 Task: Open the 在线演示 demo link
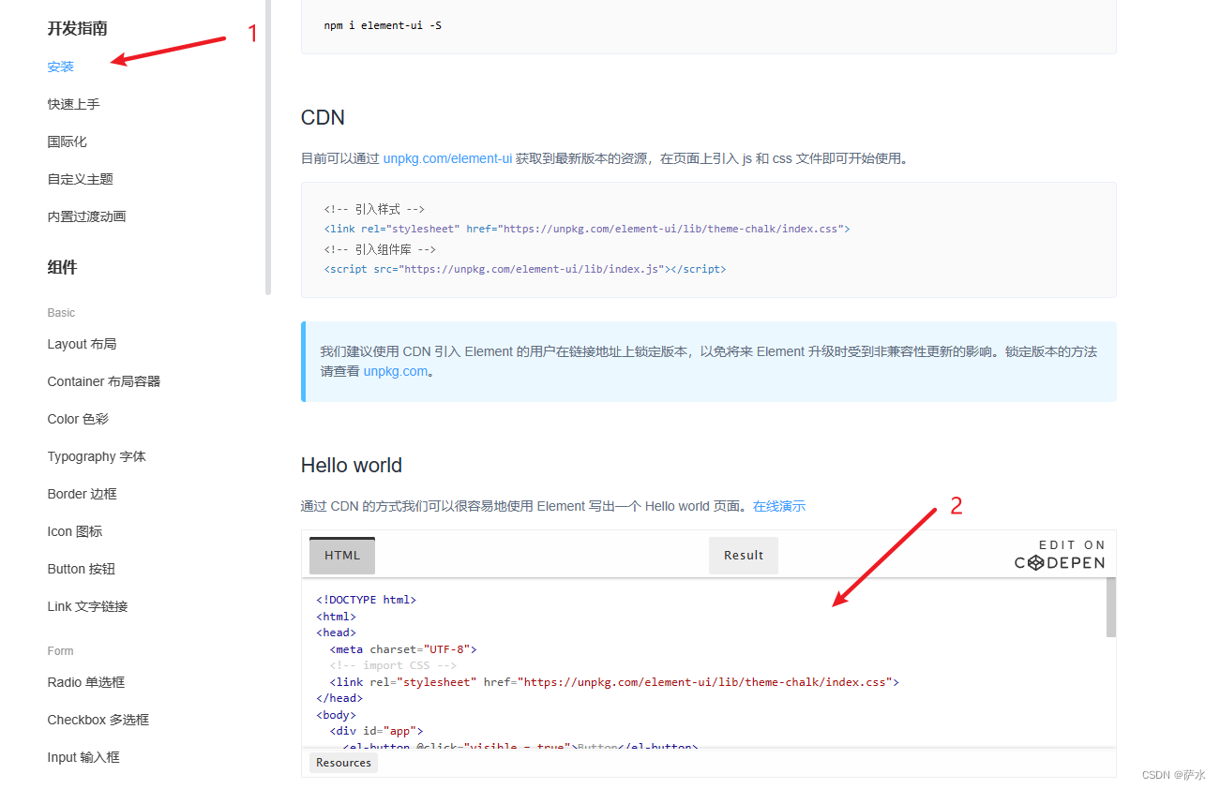779,505
